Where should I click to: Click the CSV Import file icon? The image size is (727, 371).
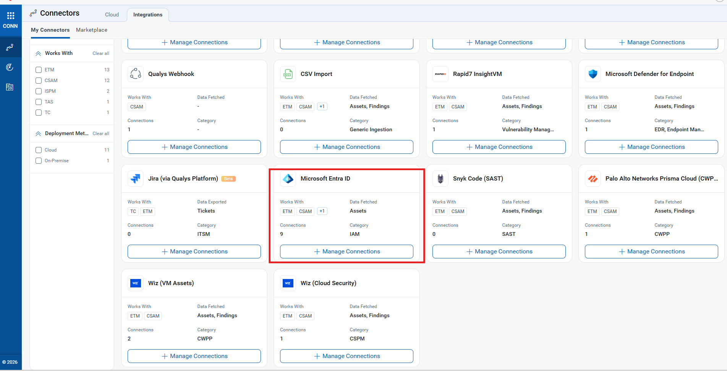coord(288,74)
